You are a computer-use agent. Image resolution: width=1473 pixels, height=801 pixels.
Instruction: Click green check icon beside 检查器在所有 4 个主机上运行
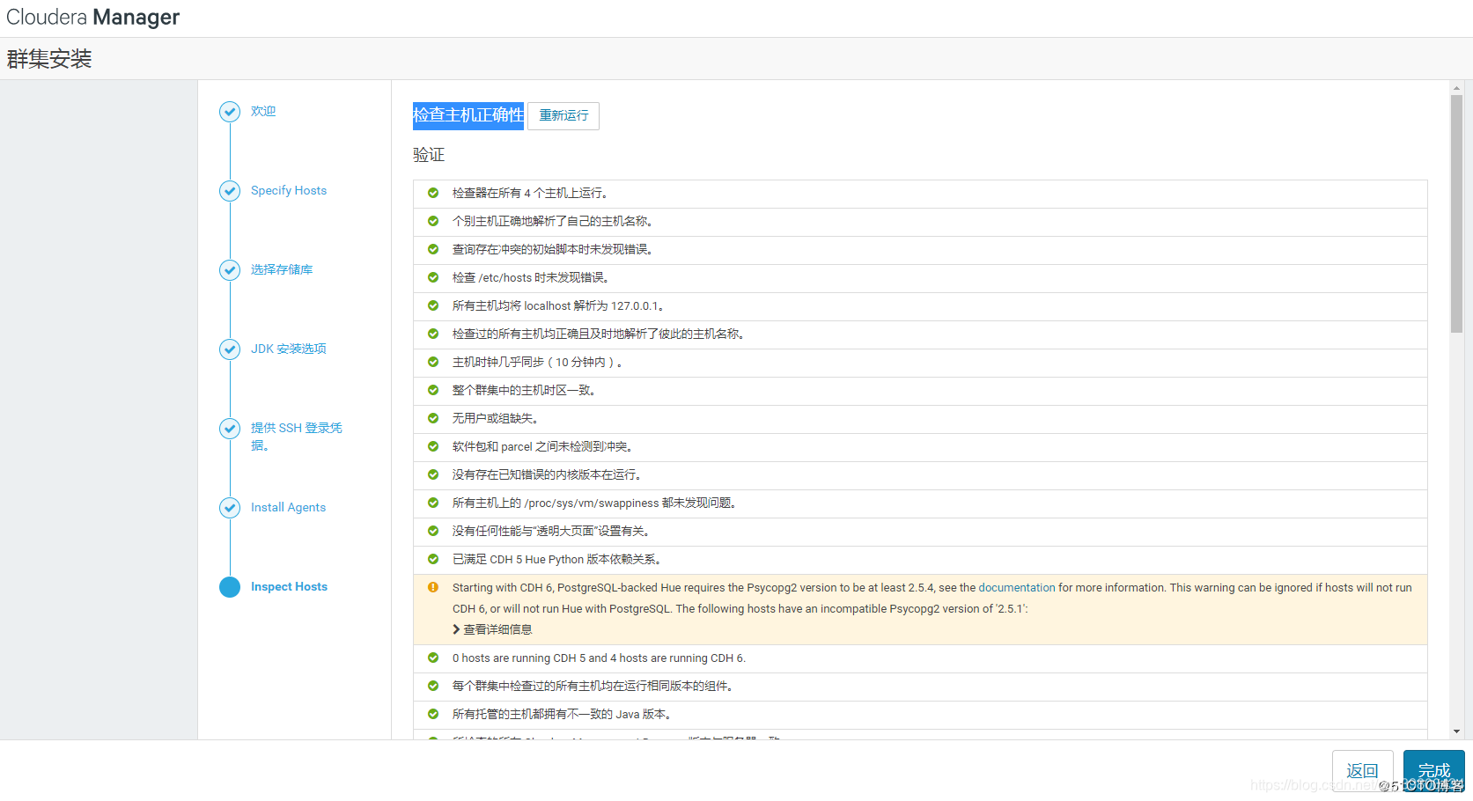(433, 193)
